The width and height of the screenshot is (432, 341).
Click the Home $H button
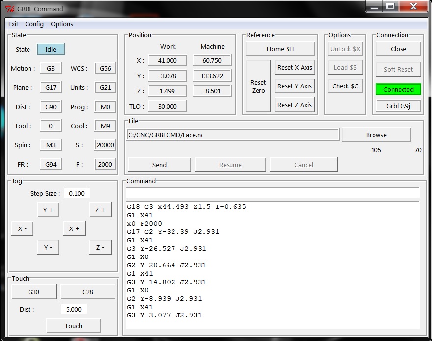click(280, 49)
